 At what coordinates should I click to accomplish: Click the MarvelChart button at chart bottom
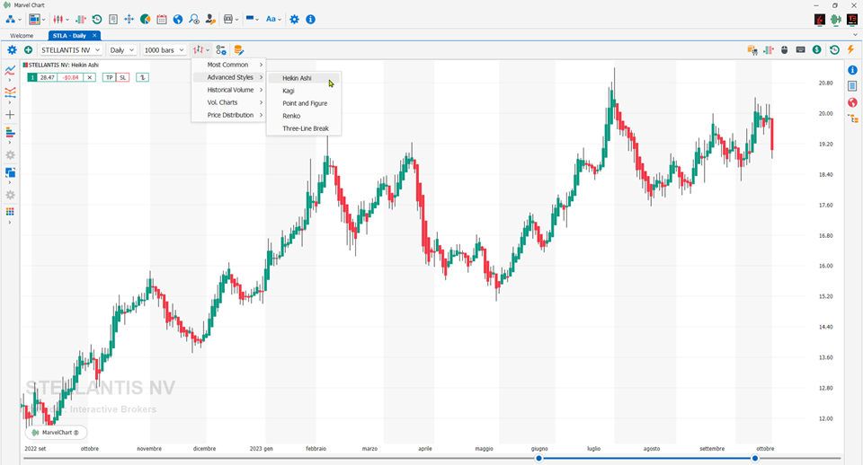[56, 433]
